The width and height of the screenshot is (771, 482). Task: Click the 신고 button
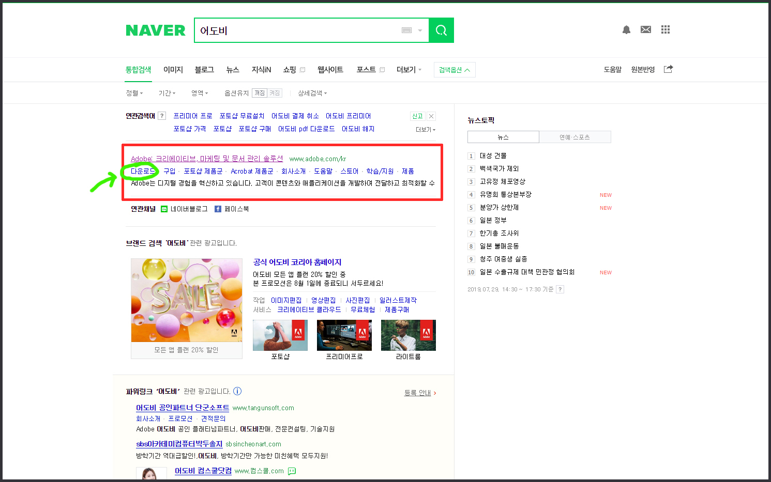(417, 116)
